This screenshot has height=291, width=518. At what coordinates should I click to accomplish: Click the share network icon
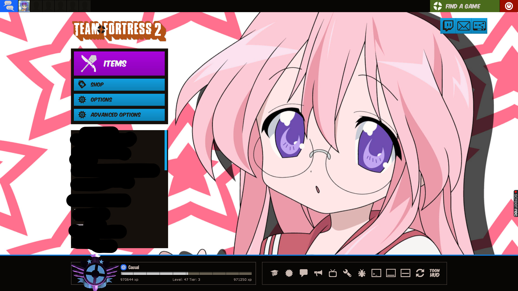coord(479,26)
